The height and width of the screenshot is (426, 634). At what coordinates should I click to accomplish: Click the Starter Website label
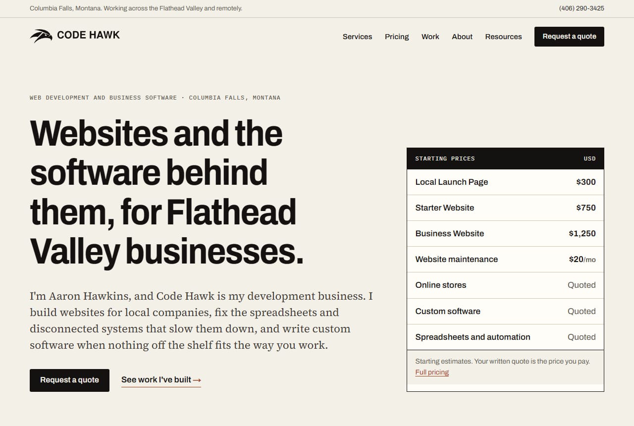(x=444, y=208)
